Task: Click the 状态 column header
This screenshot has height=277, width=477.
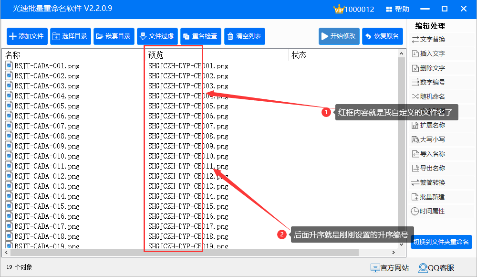Action: [x=299, y=55]
